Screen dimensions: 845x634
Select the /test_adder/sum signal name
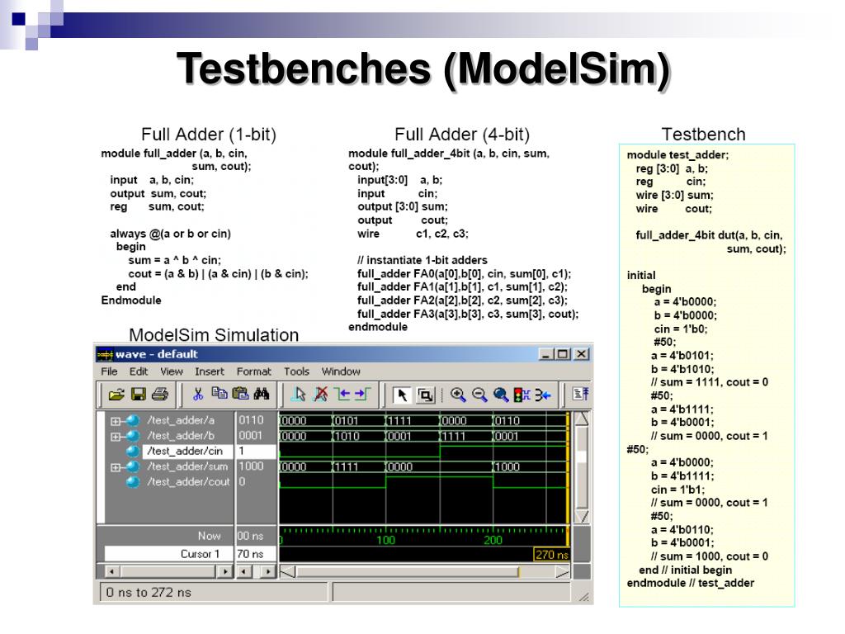pyautogui.click(x=187, y=466)
